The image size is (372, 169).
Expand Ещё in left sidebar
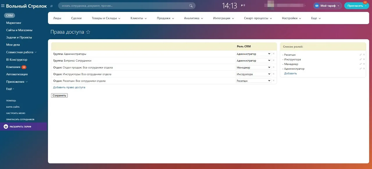10,89
